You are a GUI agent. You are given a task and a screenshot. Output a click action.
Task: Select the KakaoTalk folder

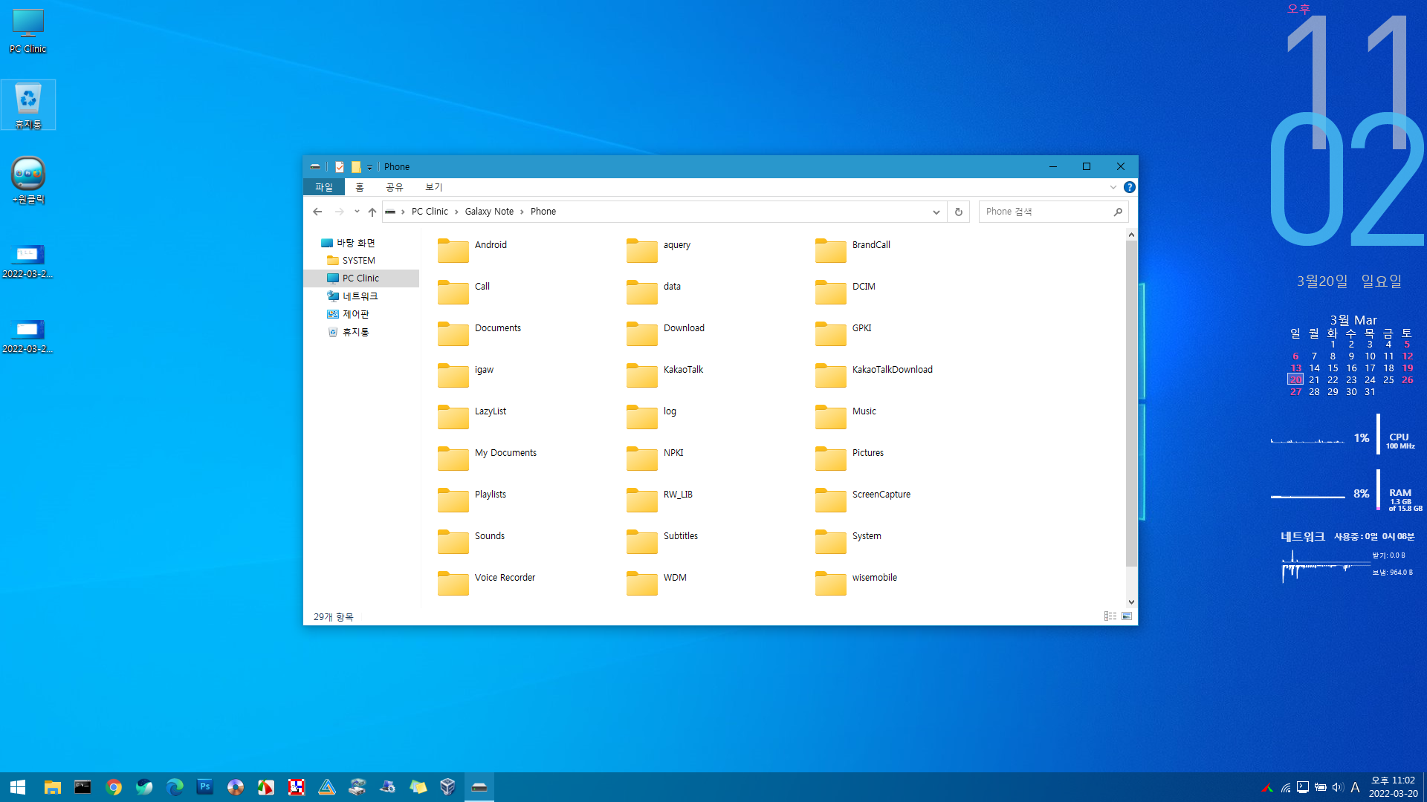[665, 375]
